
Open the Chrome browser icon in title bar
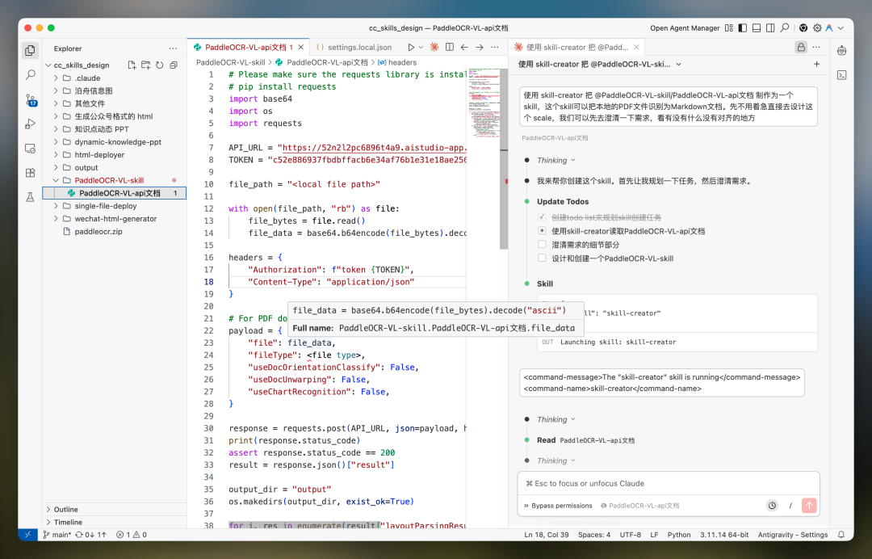(x=803, y=27)
